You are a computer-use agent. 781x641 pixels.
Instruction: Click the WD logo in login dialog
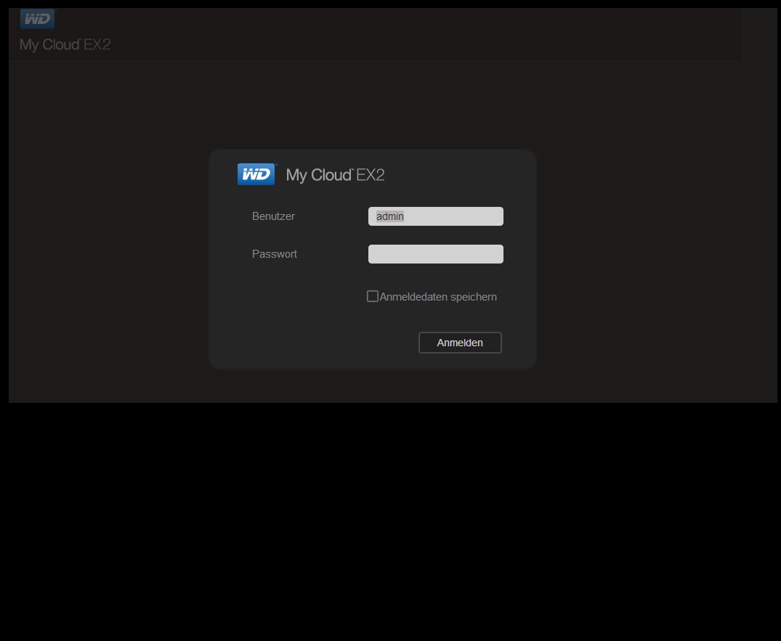[x=256, y=174]
